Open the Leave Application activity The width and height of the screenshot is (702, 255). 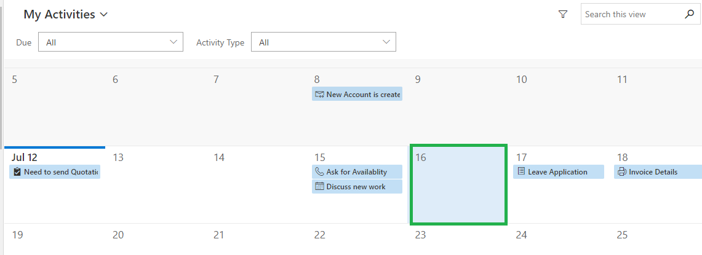pos(558,172)
